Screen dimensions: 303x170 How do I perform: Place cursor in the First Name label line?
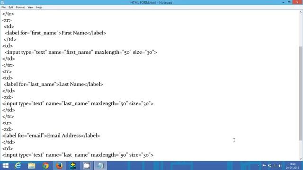coord(55,33)
